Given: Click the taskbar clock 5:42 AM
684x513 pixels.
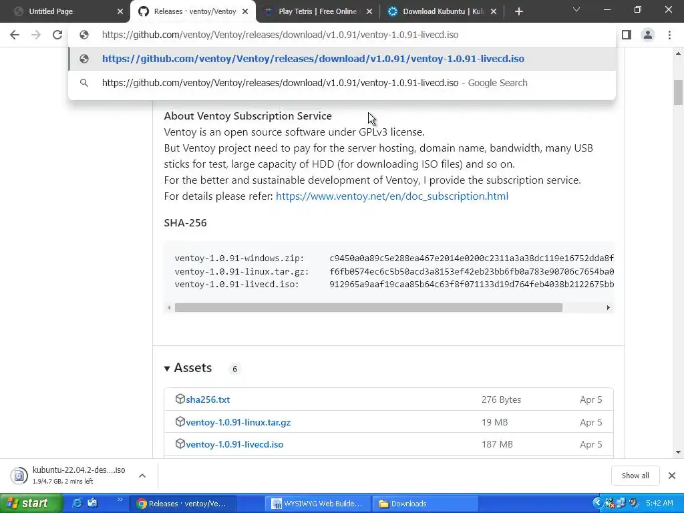Looking at the screenshot, I should click(x=659, y=504).
